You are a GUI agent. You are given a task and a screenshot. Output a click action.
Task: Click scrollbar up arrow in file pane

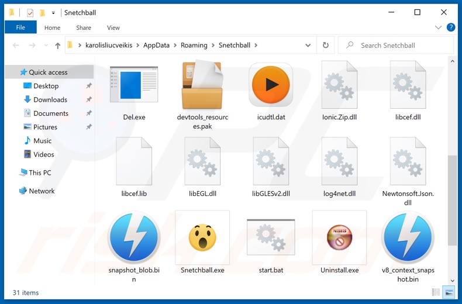point(452,61)
